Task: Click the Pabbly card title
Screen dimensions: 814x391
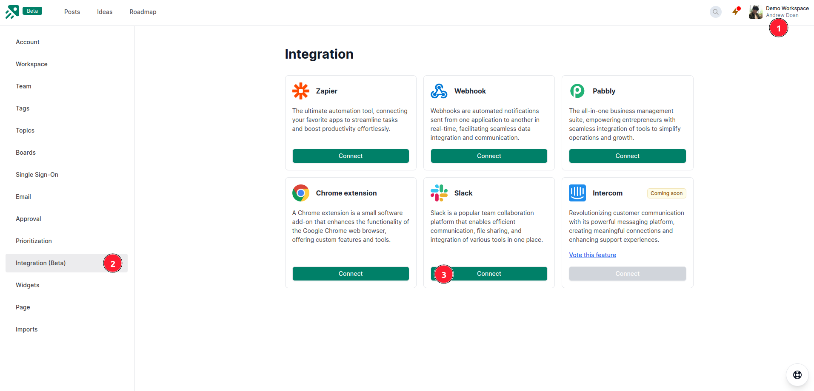Action: pyautogui.click(x=604, y=91)
